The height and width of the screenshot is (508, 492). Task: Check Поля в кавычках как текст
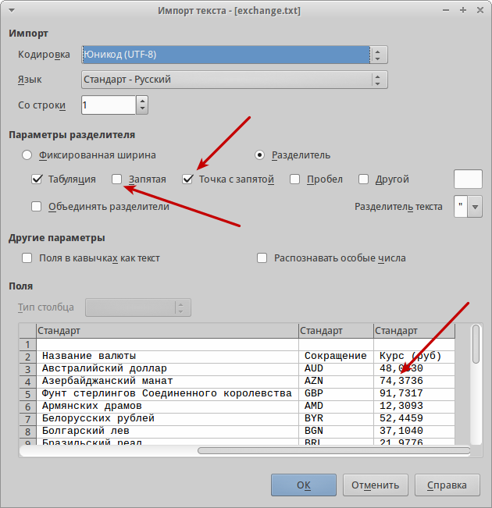[x=27, y=258]
